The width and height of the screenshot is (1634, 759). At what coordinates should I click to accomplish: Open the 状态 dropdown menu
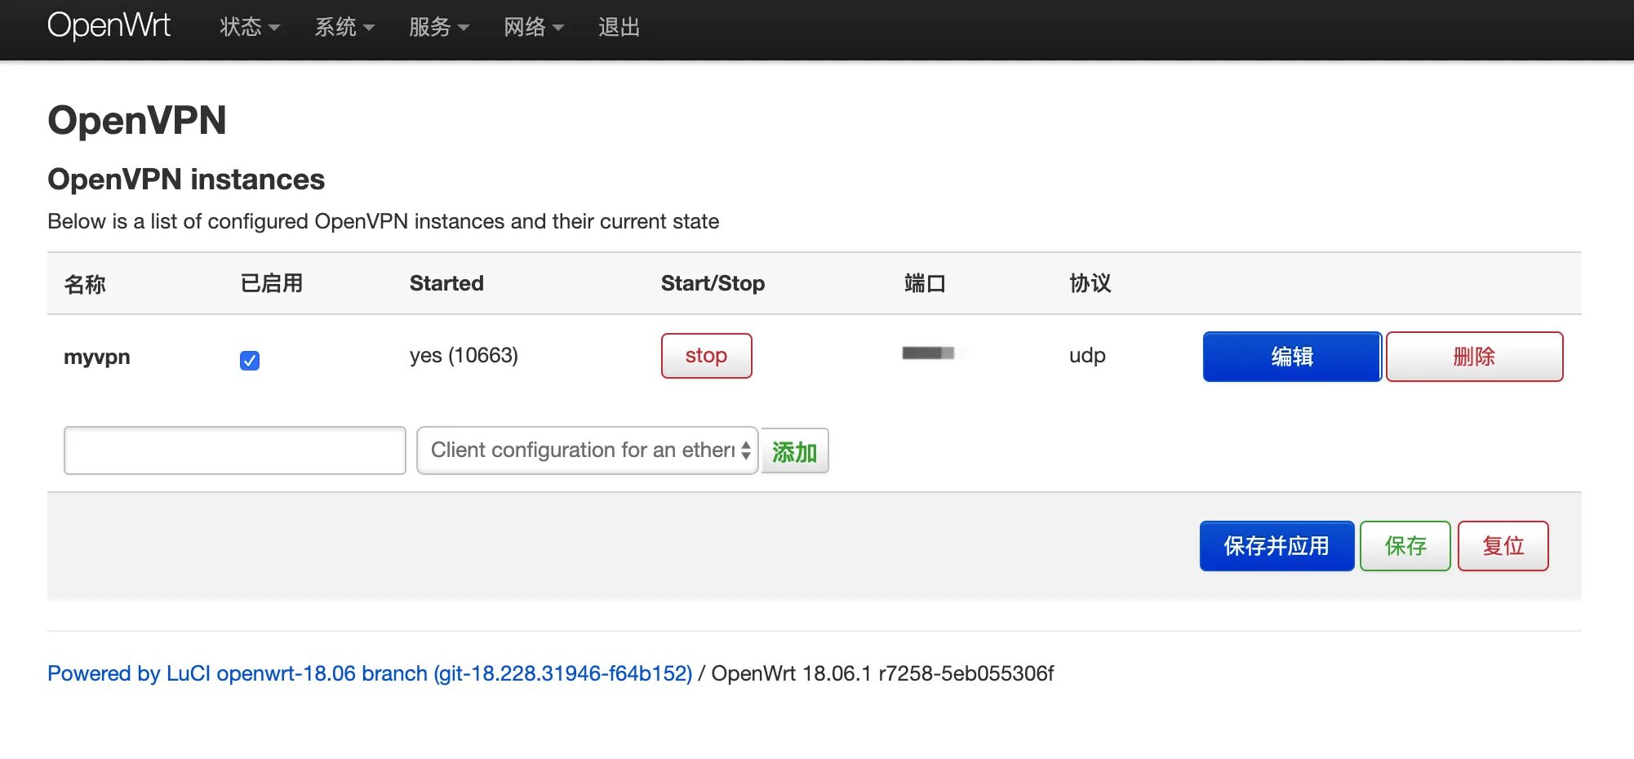point(250,27)
